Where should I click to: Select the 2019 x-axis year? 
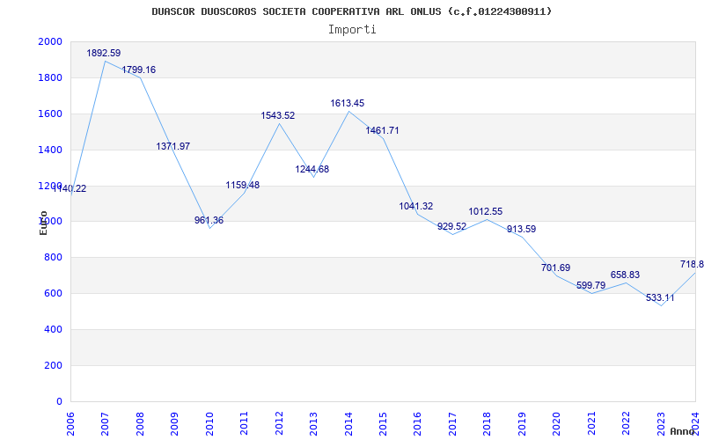(521, 423)
